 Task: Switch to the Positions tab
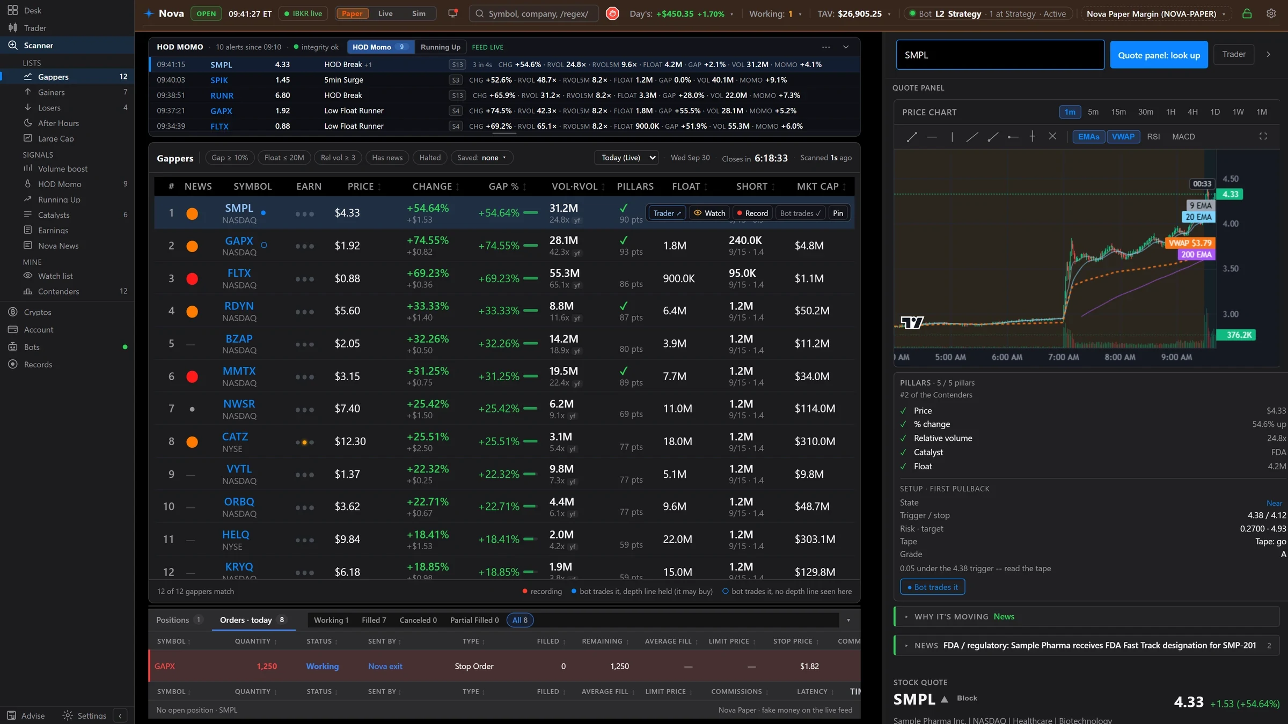[179, 620]
